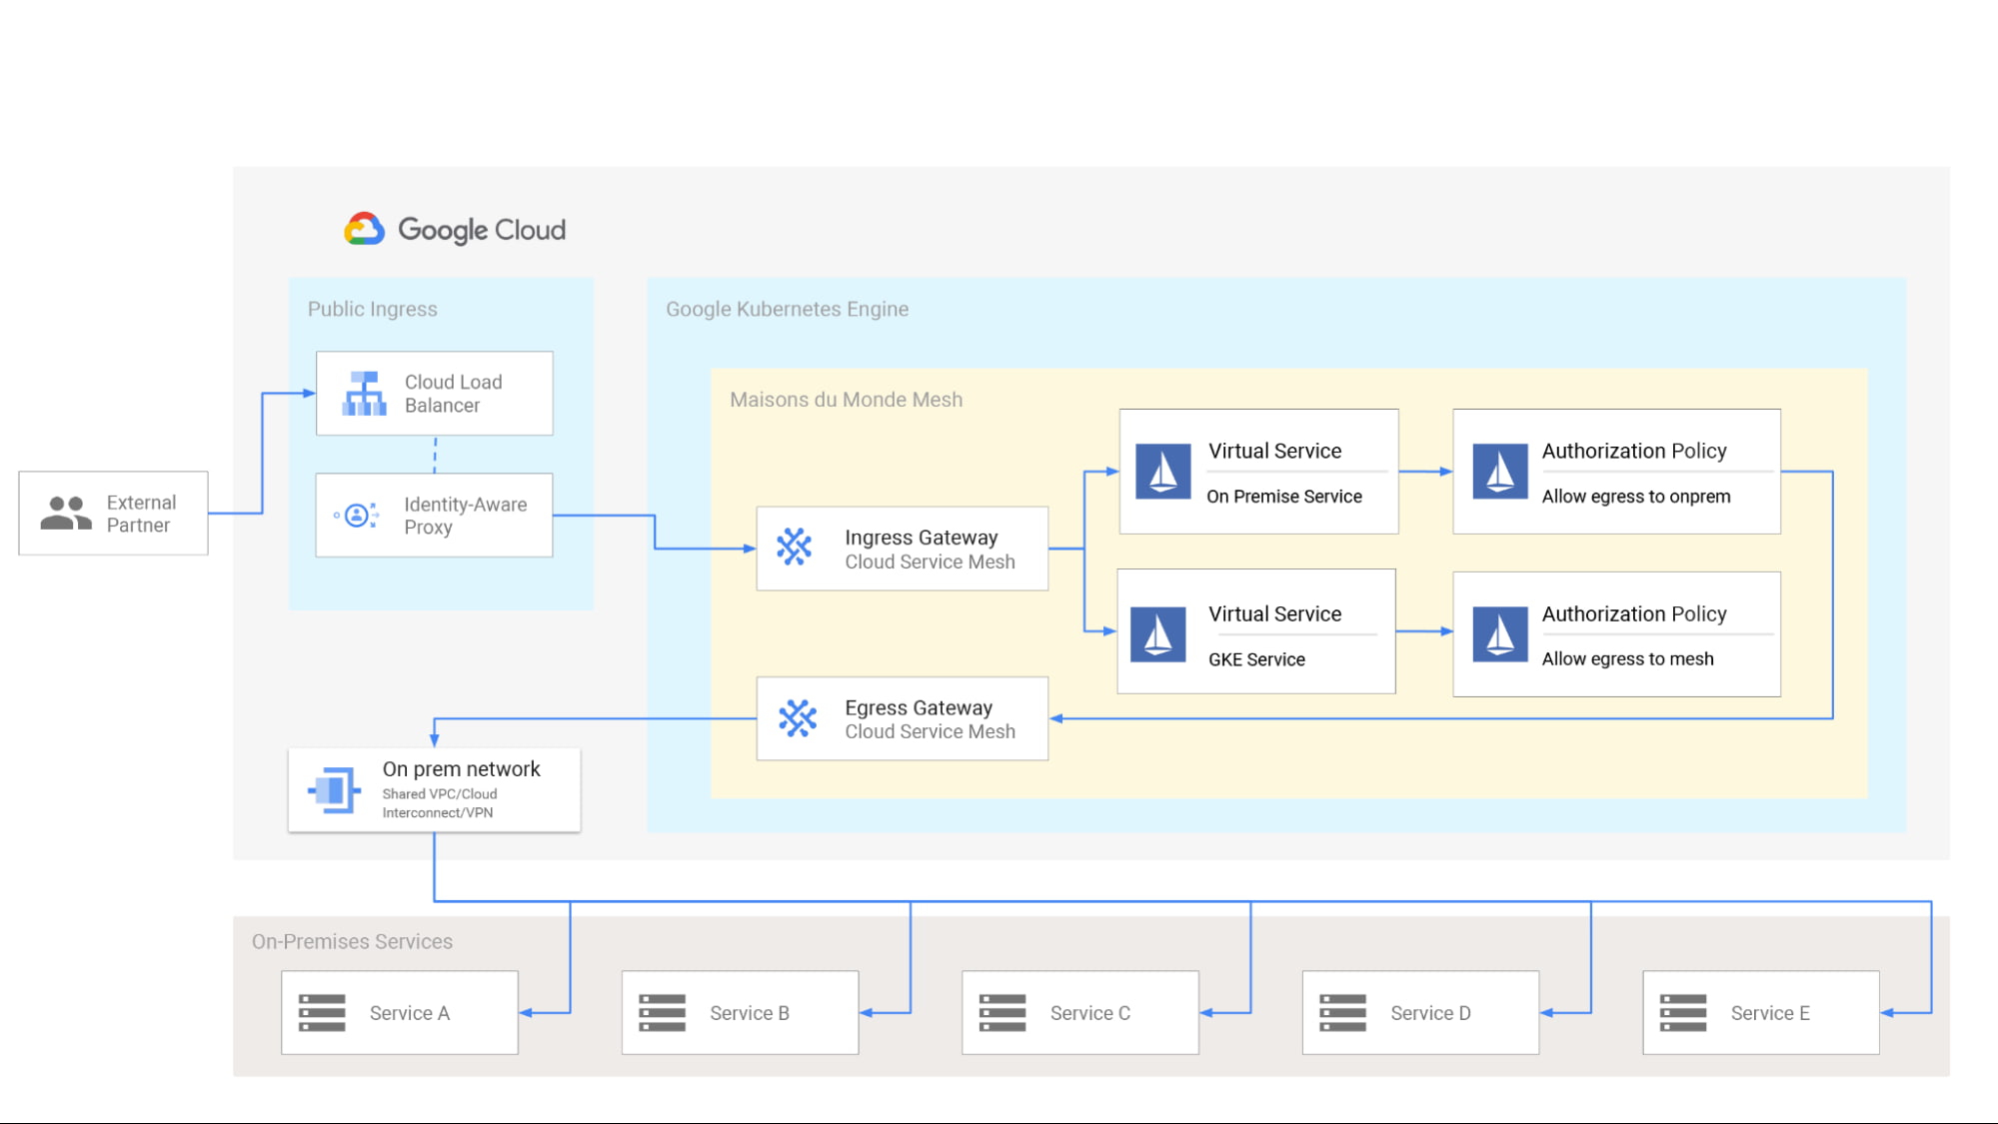This screenshot has height=1124, width=1998.
Task: Click the Cloud Load Balancer icon
Action: tap(364, 394)
